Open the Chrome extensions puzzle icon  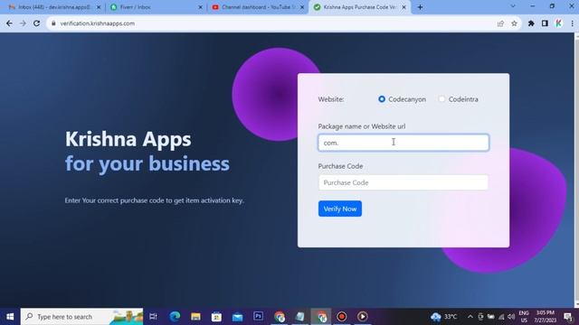point(531,23)
